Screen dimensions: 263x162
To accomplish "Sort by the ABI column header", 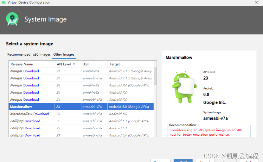I will pyautogui.click(x=94, y=64).
